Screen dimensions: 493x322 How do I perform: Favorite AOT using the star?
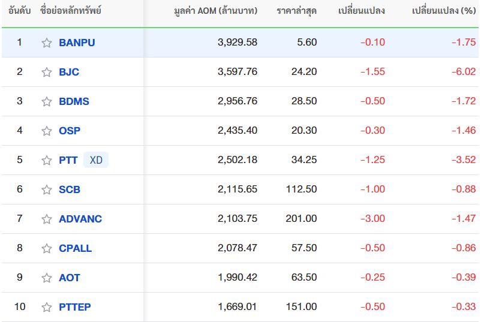click(x=47, y=278)
